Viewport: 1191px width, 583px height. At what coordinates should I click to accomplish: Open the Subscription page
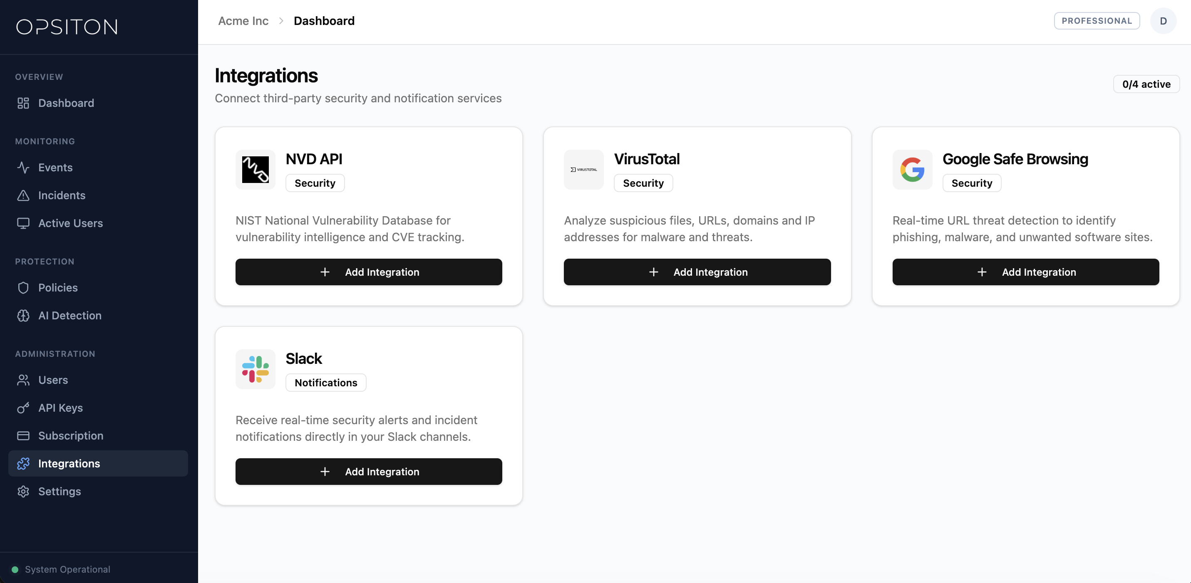70,436
